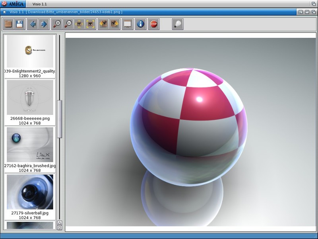Click the AMIGA logo in the screen bar

click(x=13, y=4)
